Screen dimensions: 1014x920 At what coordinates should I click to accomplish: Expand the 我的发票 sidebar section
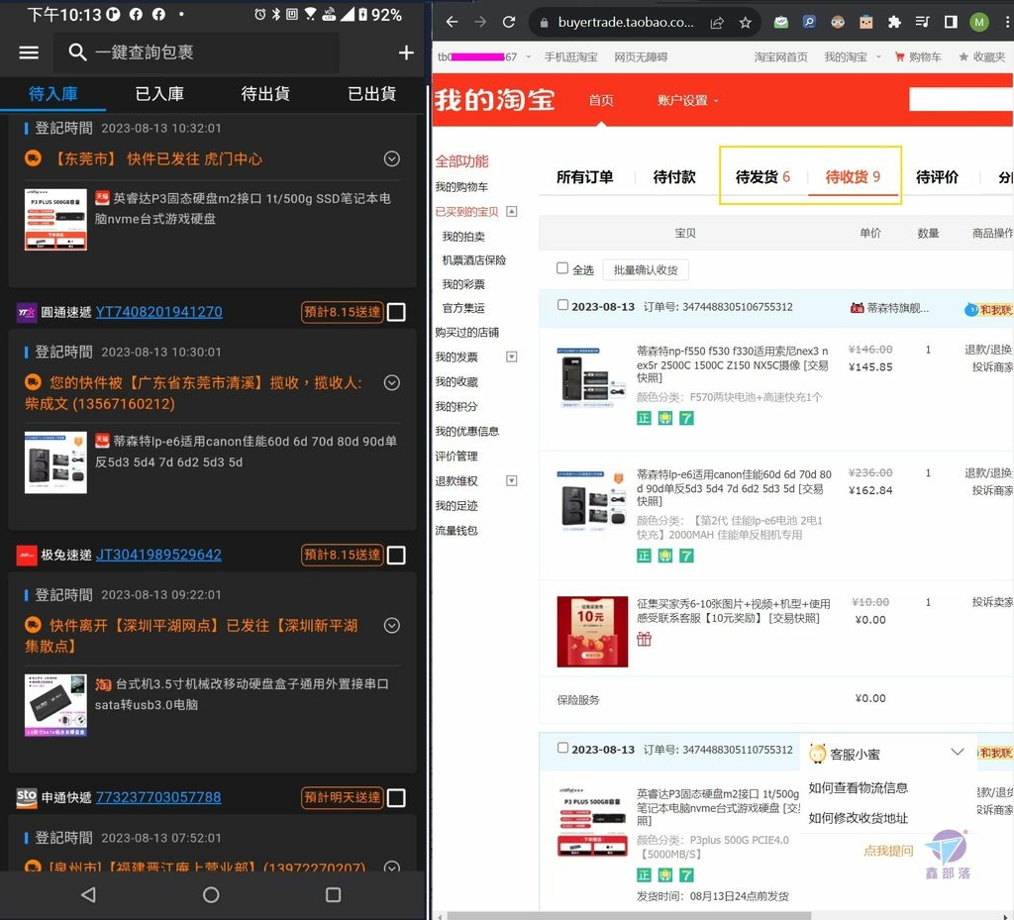(512, 357)
